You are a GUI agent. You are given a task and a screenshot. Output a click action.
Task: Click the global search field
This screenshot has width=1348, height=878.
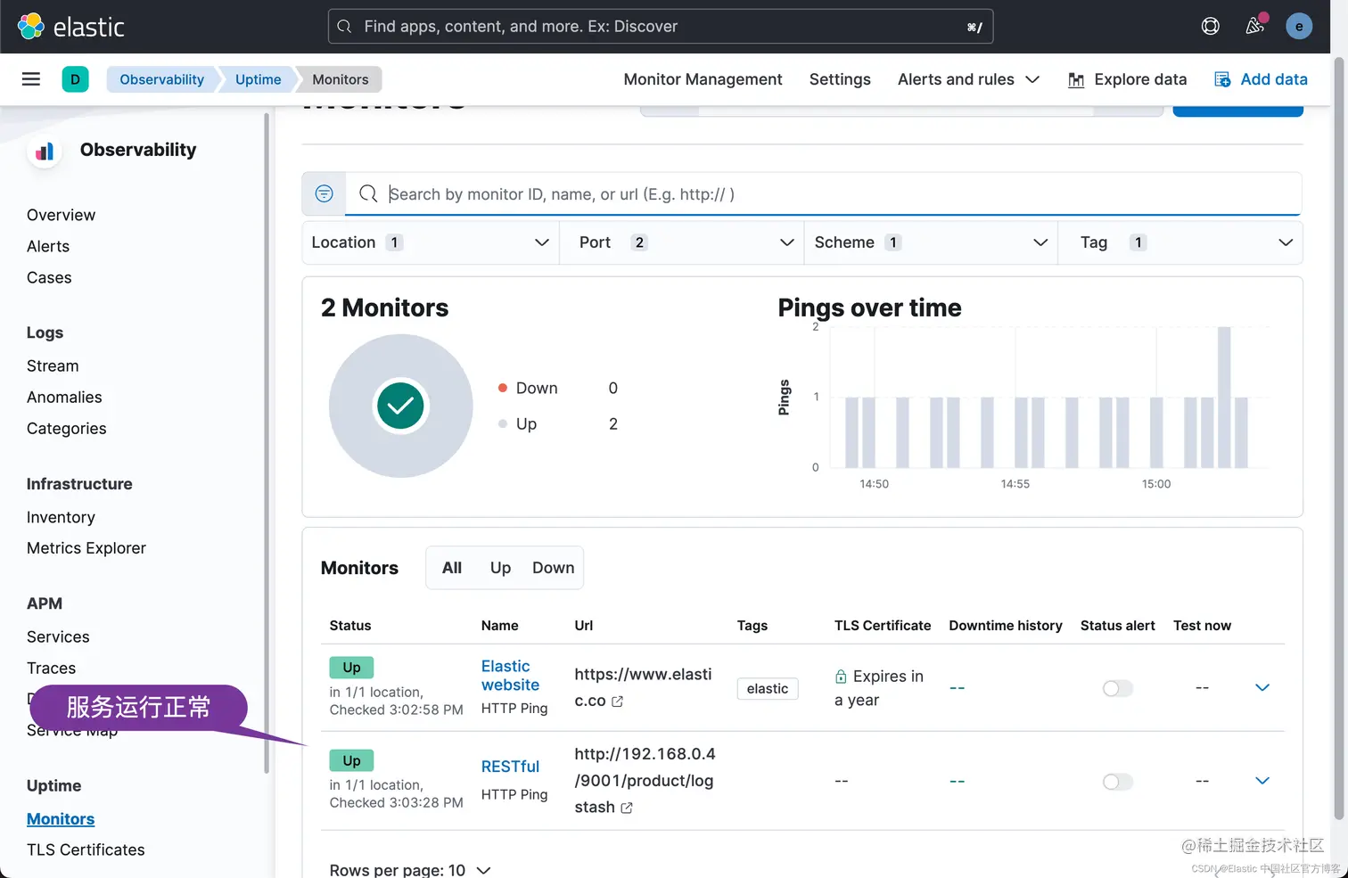[x=661, y=27]
